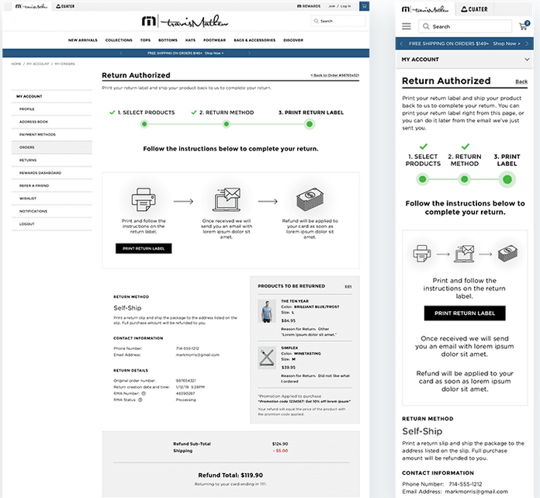Open Returns in account sidebar

coord(52,160)
